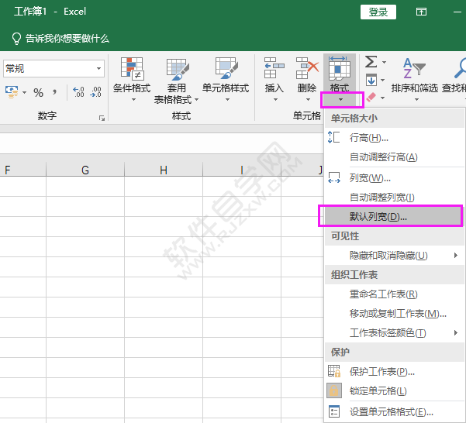Expand the Fill dropdown arrow
466x423 pixels.
[383, 80]
